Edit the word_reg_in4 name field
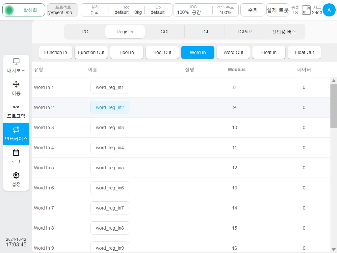Viewport: 337px width, 253px height. point(110,148)
